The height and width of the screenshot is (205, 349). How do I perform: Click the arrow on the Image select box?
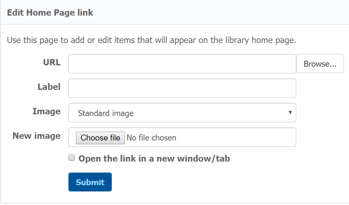pos(290,113)
